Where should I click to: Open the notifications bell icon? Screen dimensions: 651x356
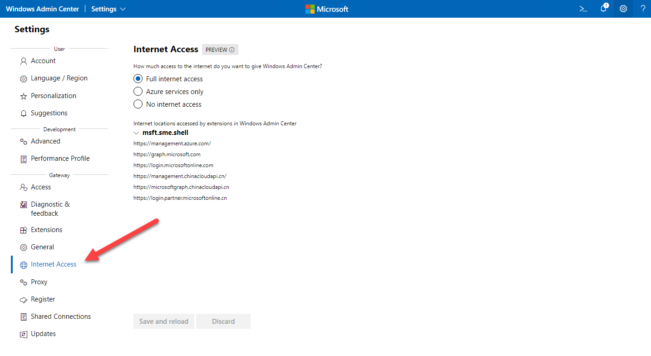point(603,8)
